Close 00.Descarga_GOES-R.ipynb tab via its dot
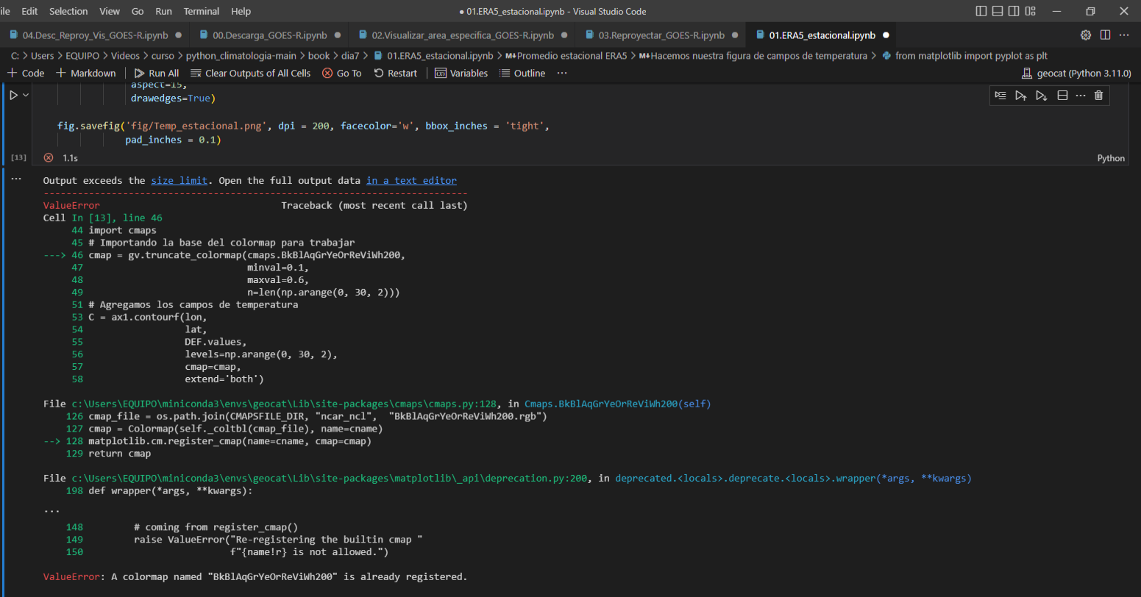 tap(338, 35)
